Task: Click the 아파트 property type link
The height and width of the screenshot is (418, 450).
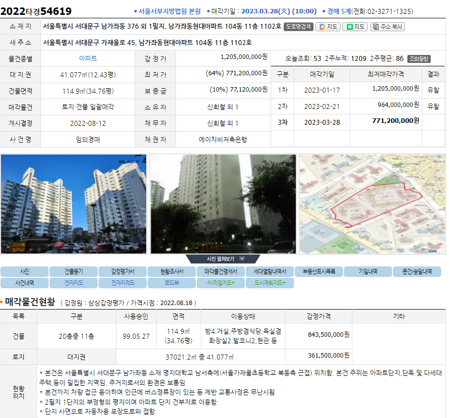Action: point(88,58)
